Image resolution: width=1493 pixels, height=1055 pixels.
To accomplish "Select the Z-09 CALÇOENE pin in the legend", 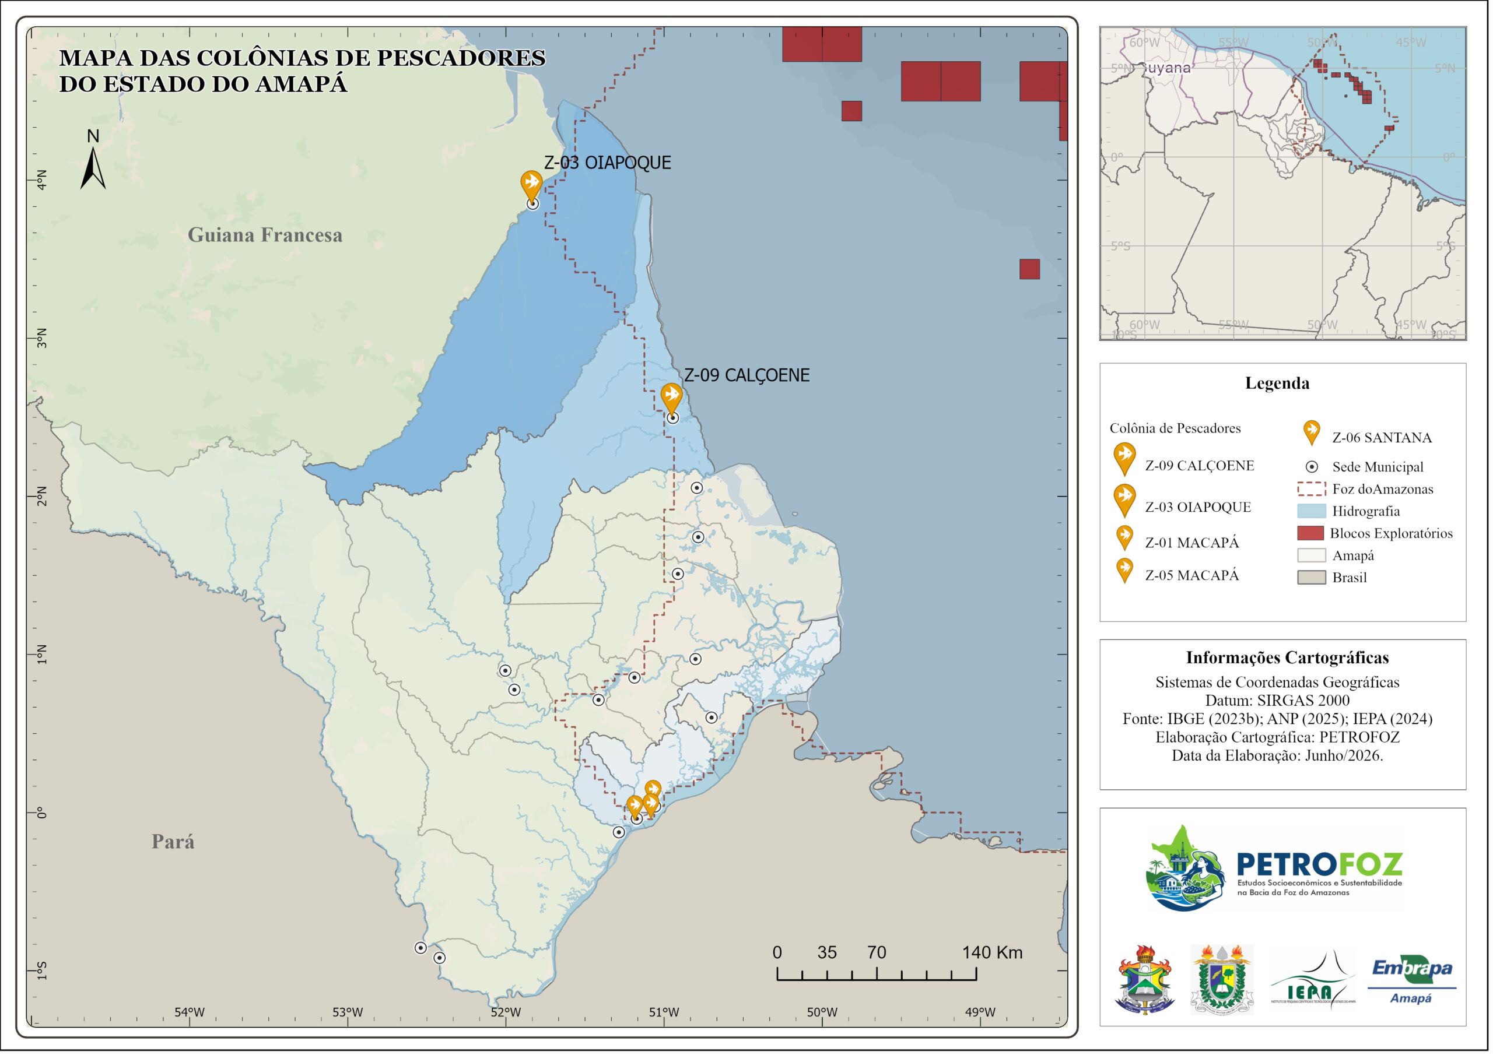I will coord(1126,460).
